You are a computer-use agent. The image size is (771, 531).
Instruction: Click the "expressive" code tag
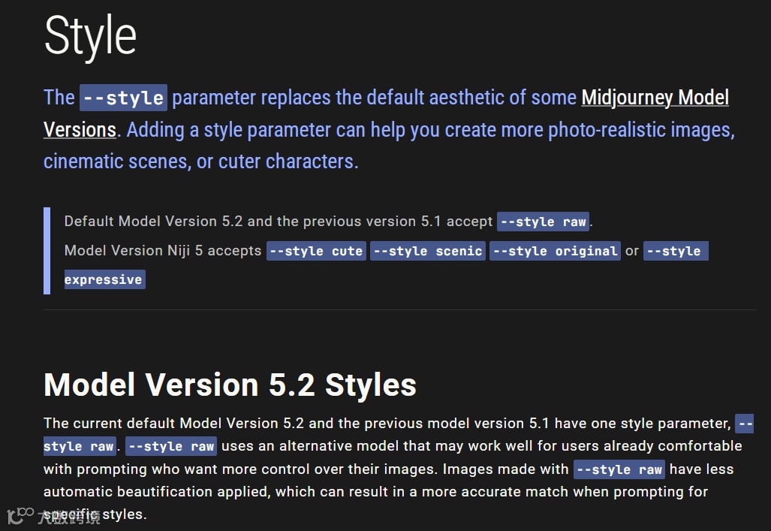tap(105, 279)
